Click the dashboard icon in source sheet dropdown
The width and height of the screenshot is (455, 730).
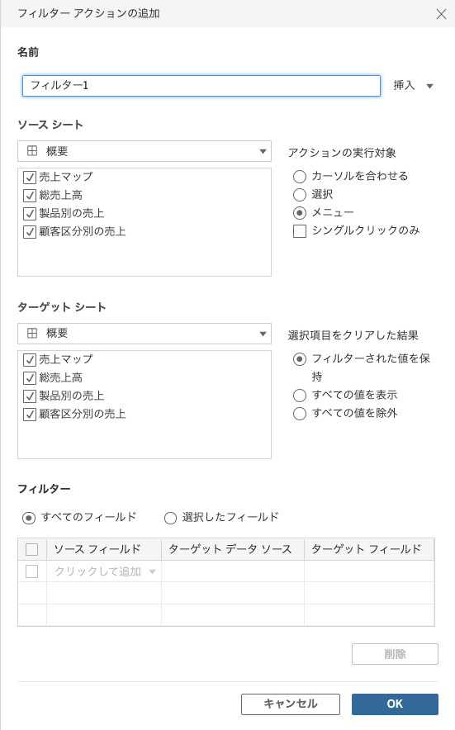pyautogui.click(x=32, y=151)
